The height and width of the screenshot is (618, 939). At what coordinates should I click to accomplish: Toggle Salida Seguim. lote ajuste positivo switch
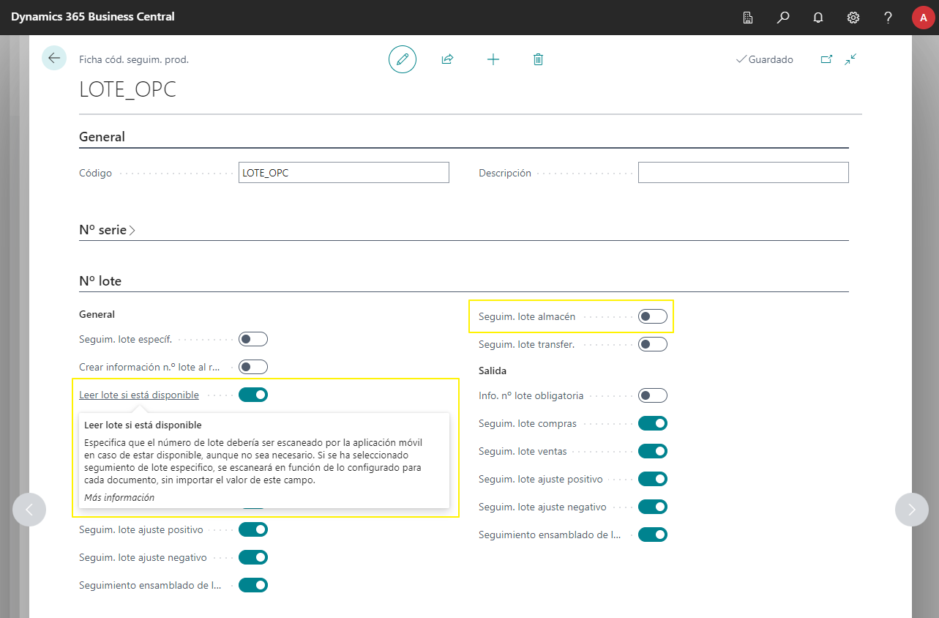tap(653, 479)
